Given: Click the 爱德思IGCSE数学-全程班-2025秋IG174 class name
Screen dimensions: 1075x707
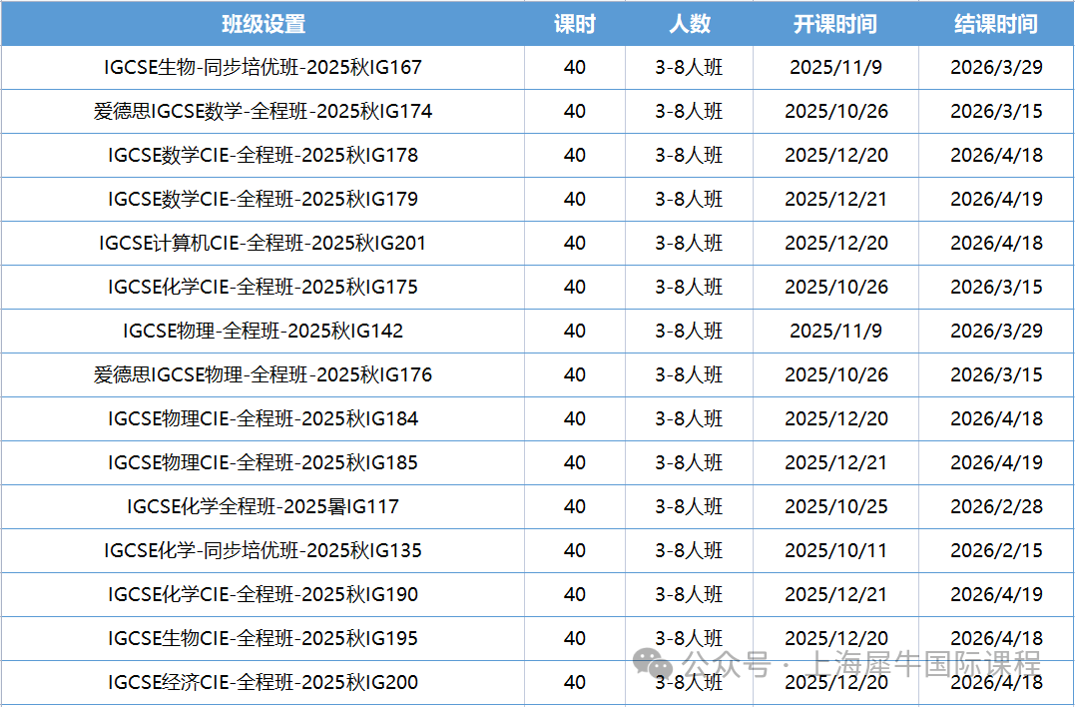Looking at the screenshot, I should tap(263, 112).
